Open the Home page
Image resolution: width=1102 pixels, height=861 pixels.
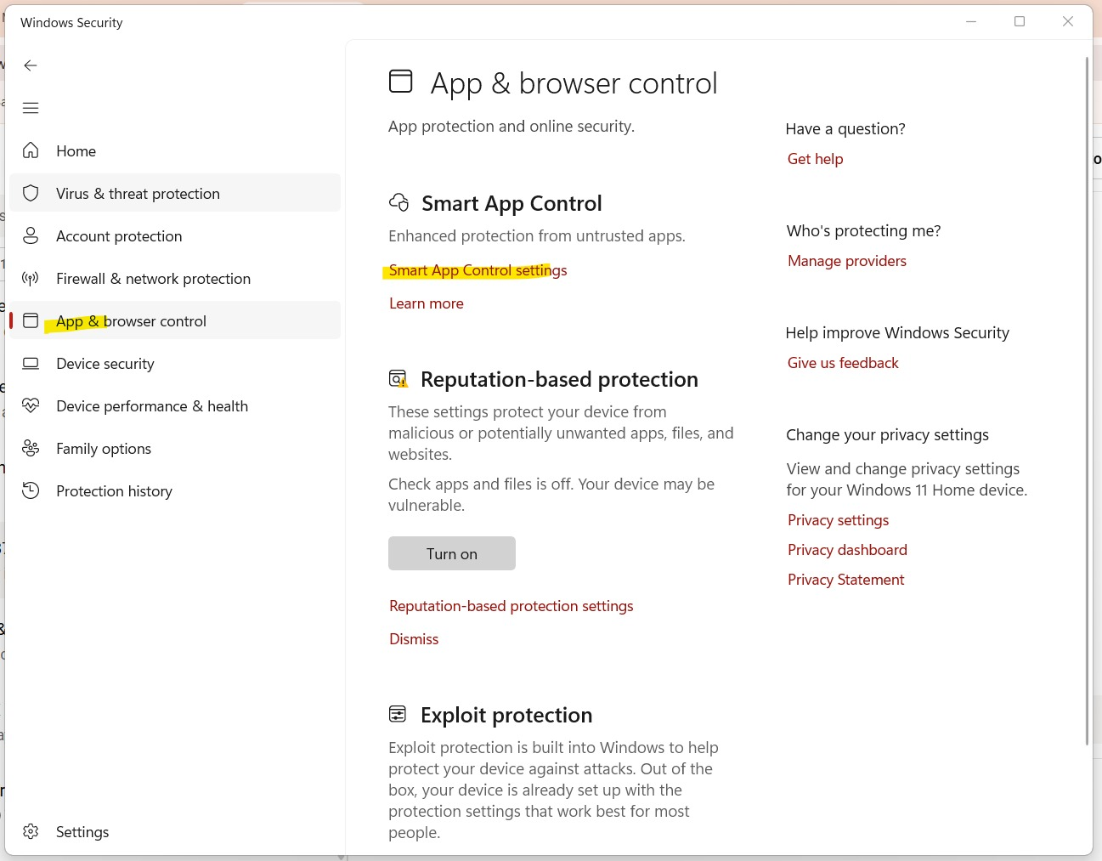click(x=175, y=150)
